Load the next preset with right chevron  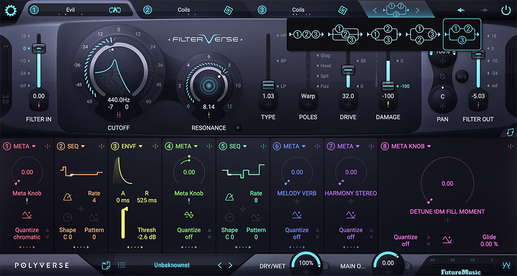[x=230, y=265]
